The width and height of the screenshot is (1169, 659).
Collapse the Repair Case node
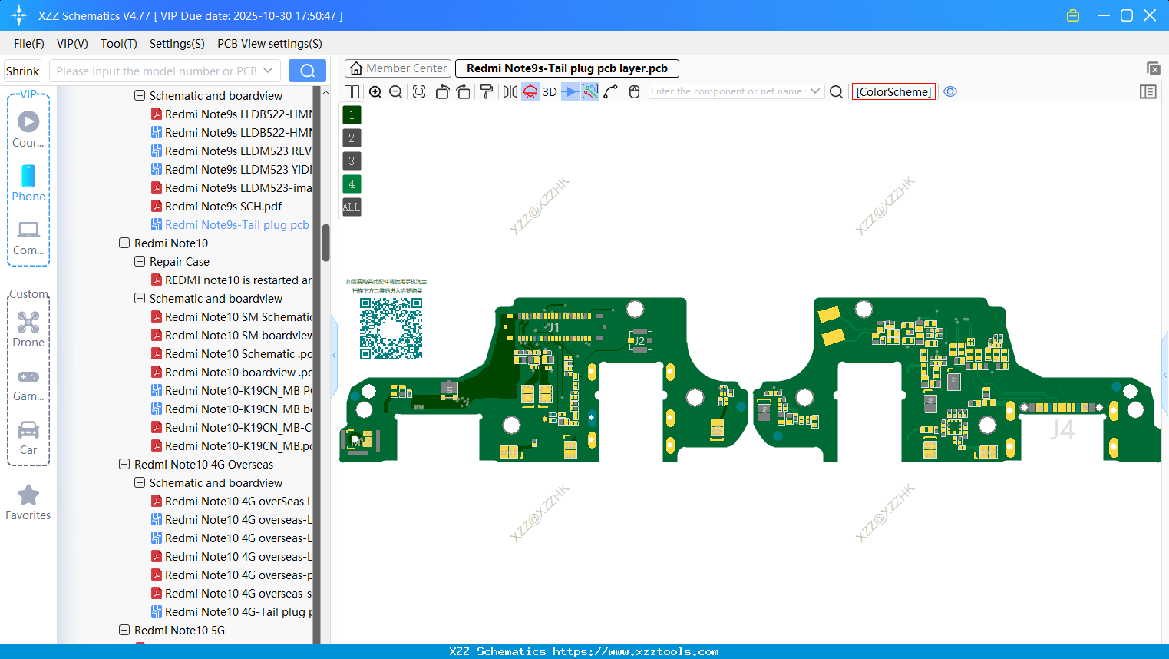(140, 261)
